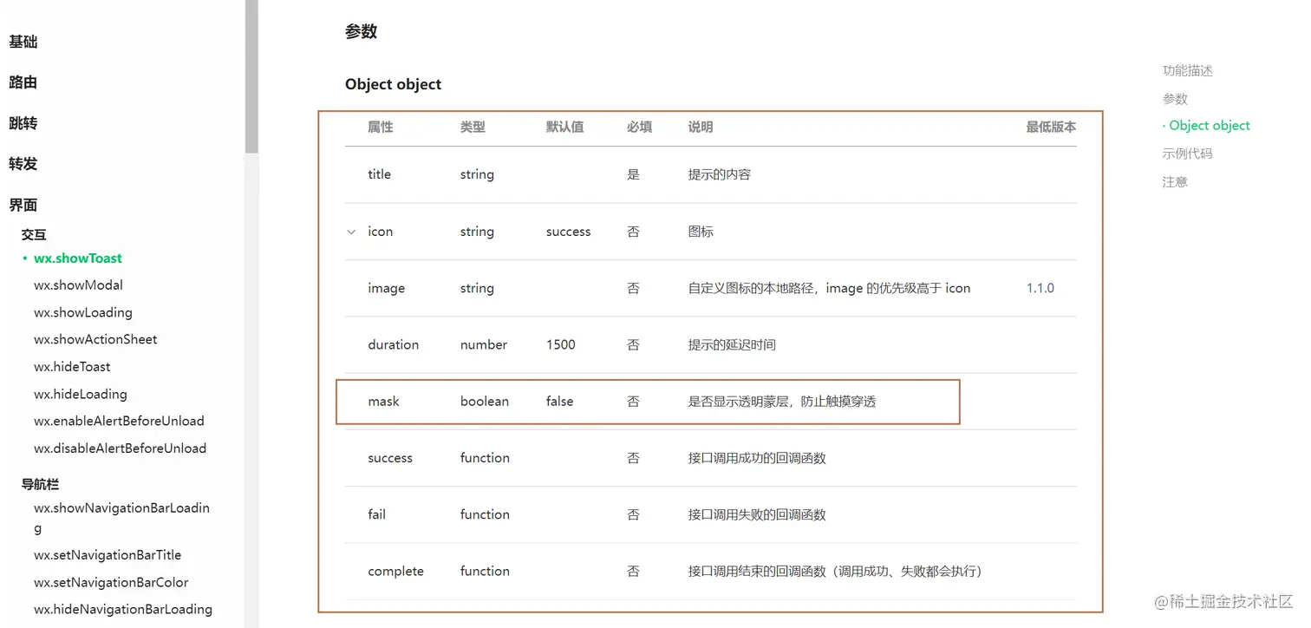Image resolution: width=1311 pixels, height=628 pixels.
Task: Click the sidebar vertical scrollbar thumb
Action: tap(251, 76)
